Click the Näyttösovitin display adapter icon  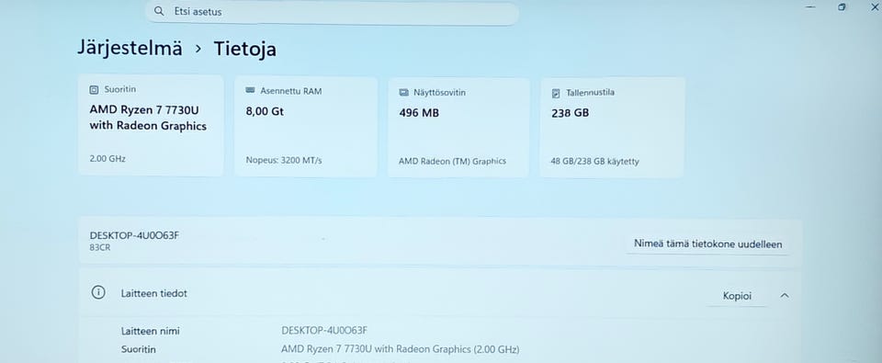tap(403, 92)
